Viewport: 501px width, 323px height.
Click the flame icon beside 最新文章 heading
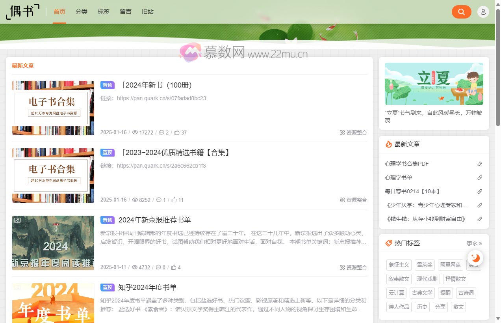click(x=388, y=144)
